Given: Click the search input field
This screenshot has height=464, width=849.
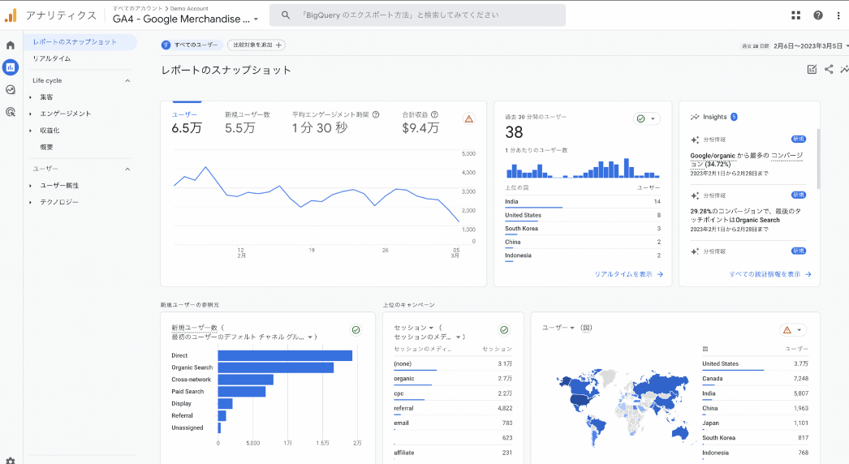Looking at the screenshot, I should pyautogui.click(x=417, y=15).
